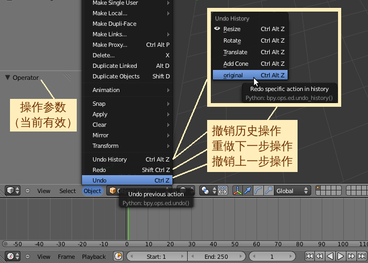Screen dimensions: 368x263
Task: Toggle manipulate center points
Action: [222, 190]
